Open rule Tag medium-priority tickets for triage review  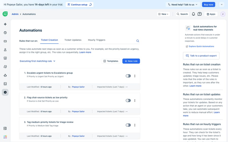point(50,122)
